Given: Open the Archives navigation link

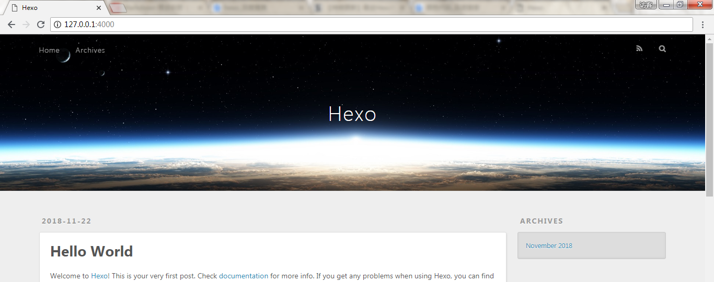Looking at the screenshot, I should pos(90,50).
